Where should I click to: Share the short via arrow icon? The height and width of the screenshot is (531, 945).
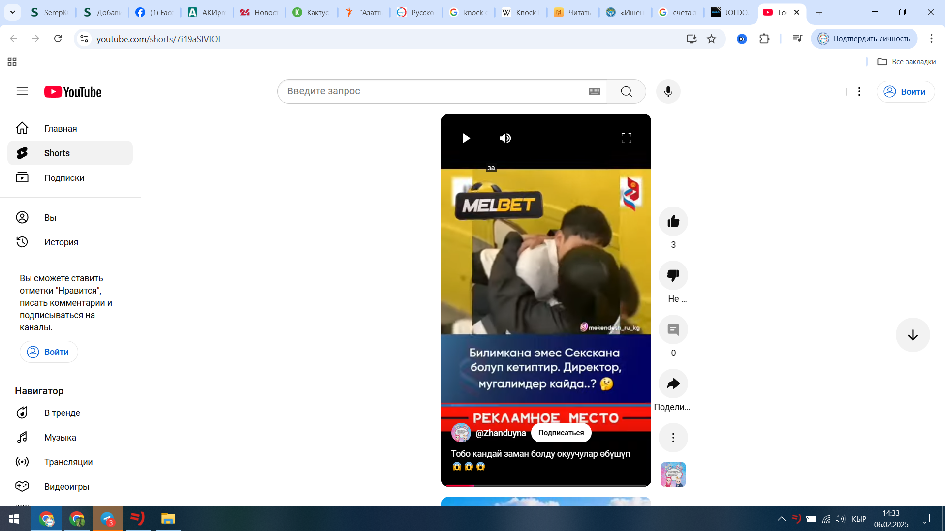(x=673, y=383)
